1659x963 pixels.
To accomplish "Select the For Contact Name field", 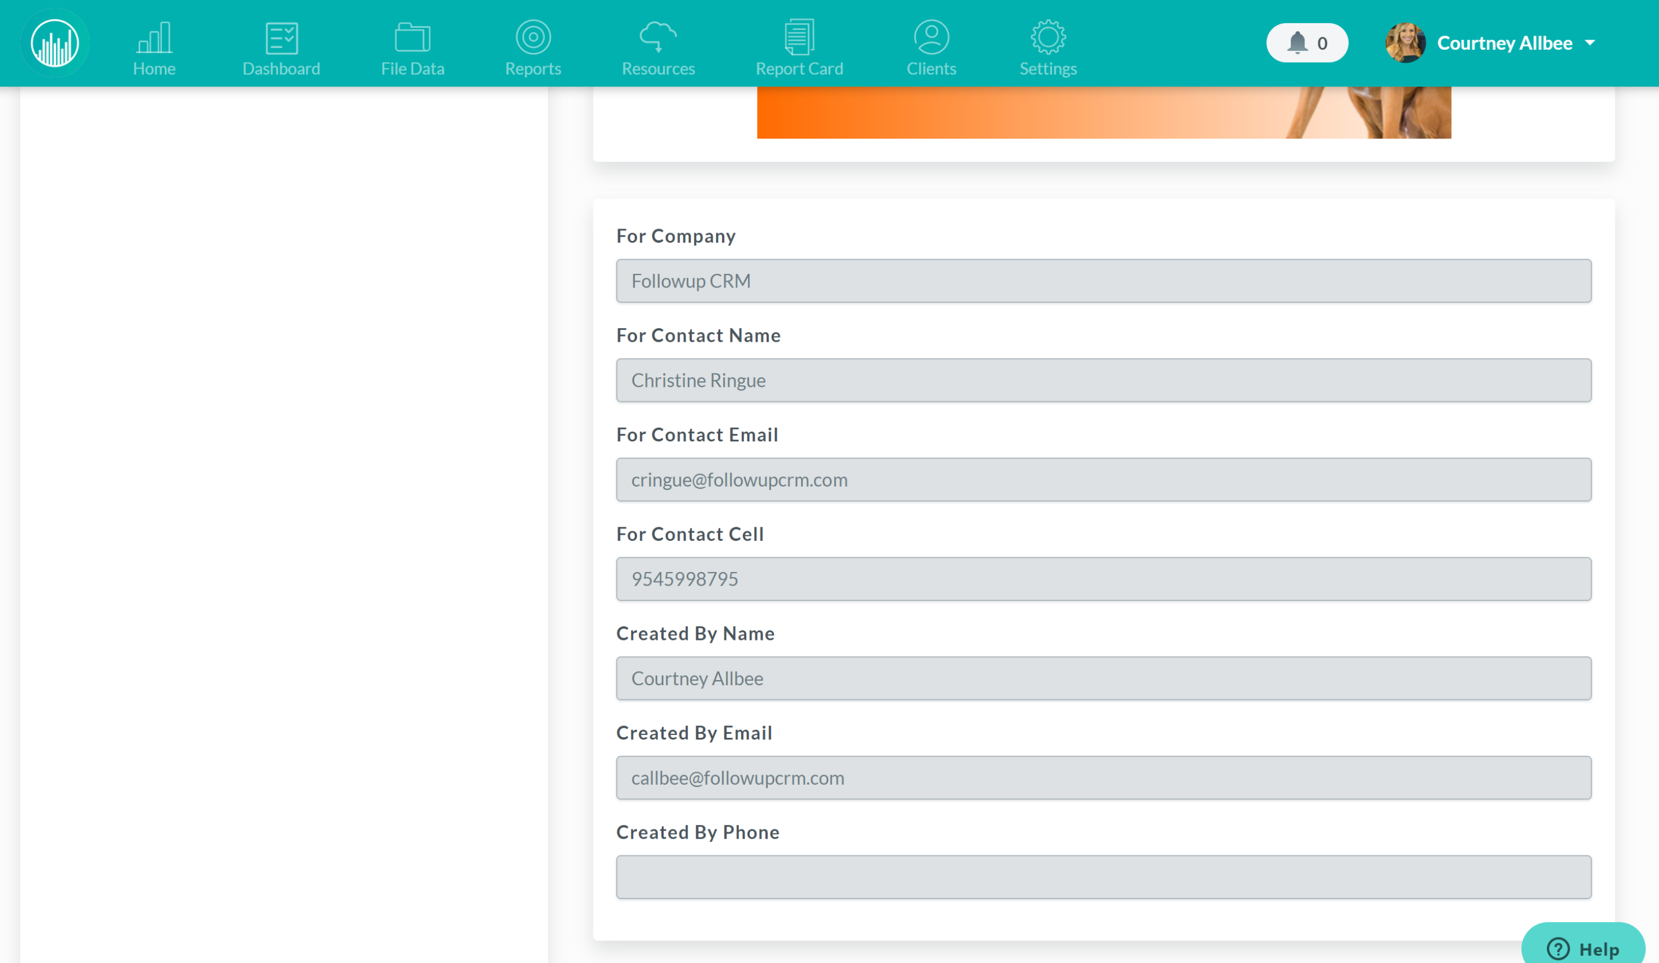I will (1104, 380).
